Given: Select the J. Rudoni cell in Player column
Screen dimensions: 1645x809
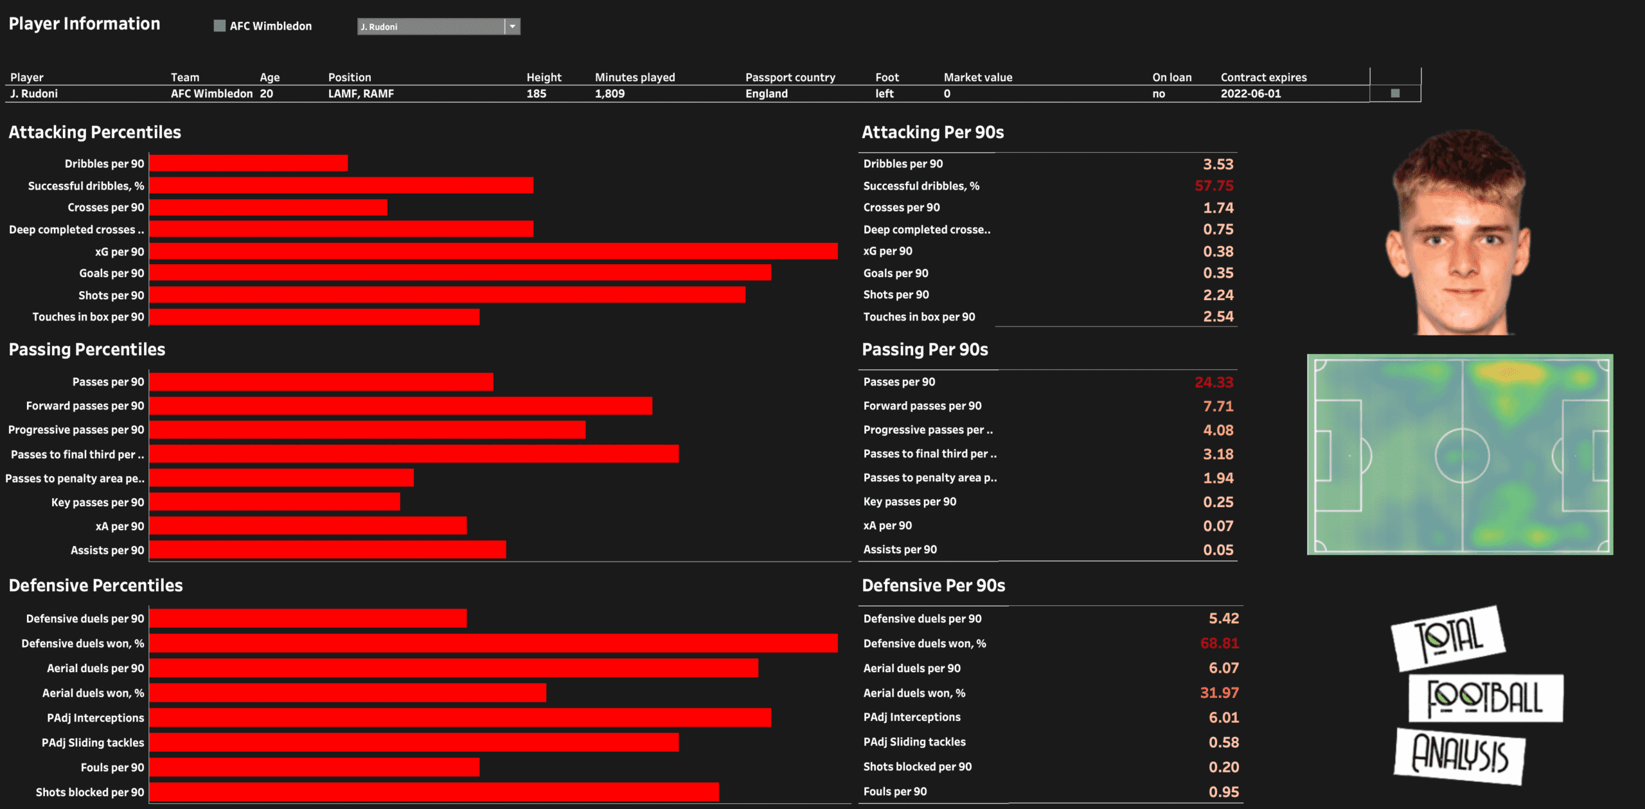Looking at the screenshot, I should point(34,94).
